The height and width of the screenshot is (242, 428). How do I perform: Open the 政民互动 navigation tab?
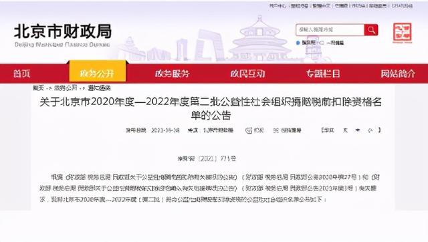tap(247, 74)
